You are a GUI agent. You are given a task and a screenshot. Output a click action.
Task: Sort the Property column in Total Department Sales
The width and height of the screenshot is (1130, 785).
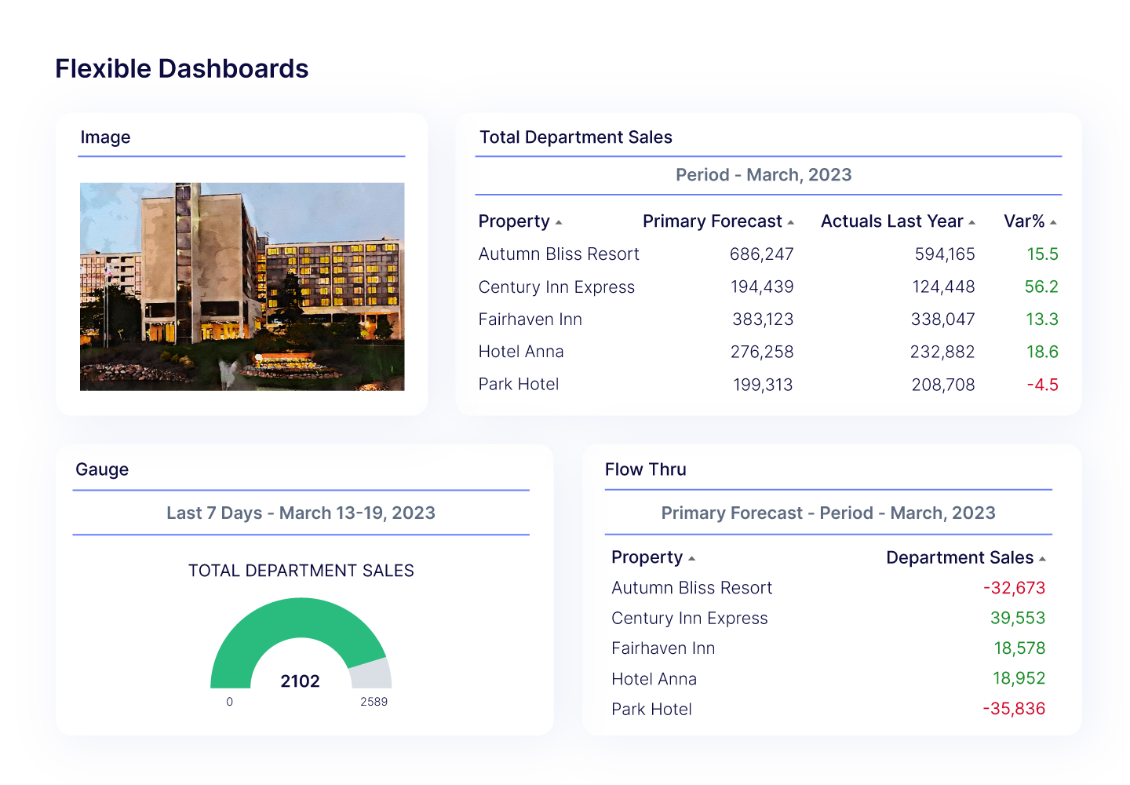pyautogui.click(x=559, y=221)
